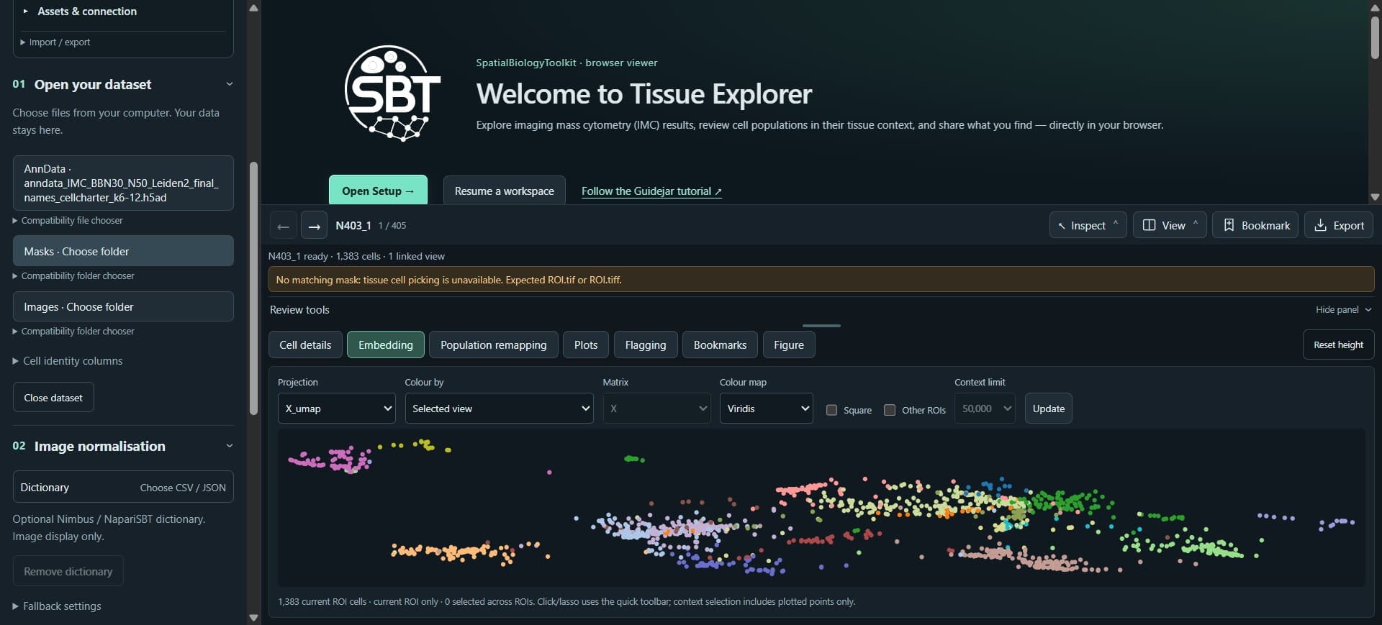Viewport: 1382px width, 625px height.
Task: Enable the Square checkbox
Action: (x=832, y=410)
